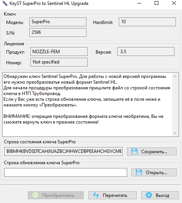Click the Преобразовать convert button
This screenshot has width=182, height=203.
point(56,195)
